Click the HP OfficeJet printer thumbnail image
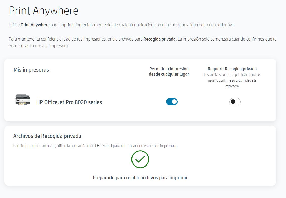This screenshot has width=286, height=198. tap(23, 100)
